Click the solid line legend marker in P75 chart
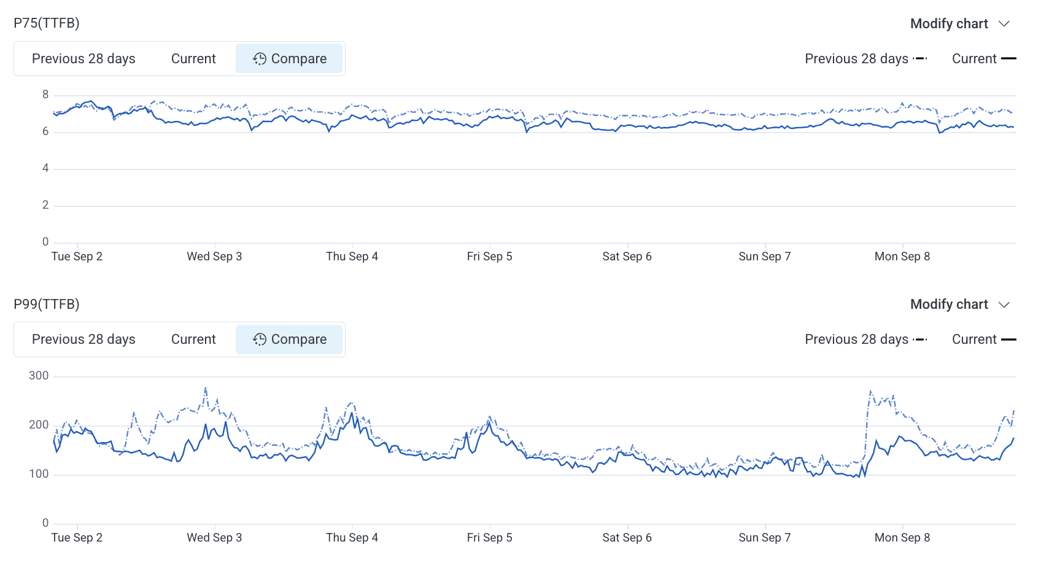This screenshot has height=563, width=1041. 1008,59
